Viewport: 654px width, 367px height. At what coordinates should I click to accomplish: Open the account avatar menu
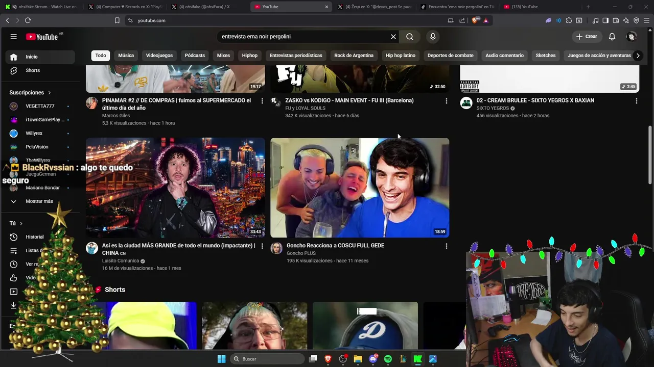point(632,37)
